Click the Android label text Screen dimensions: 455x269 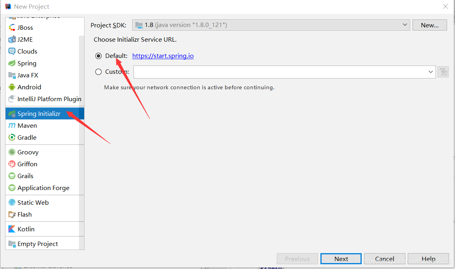pos(29,87)
